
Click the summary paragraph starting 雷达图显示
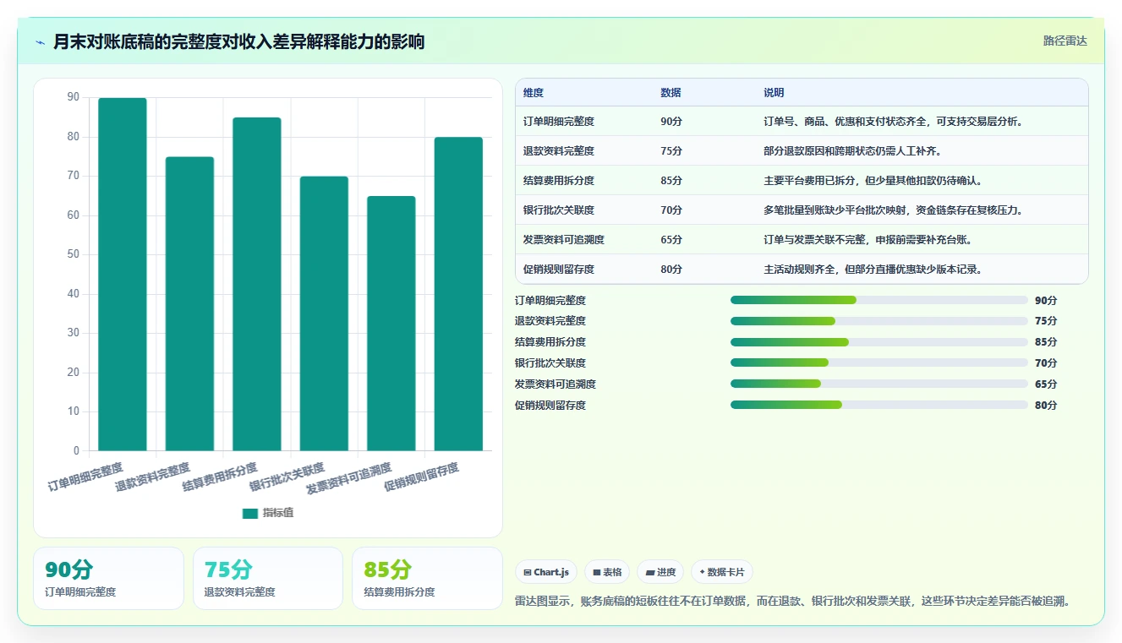pyautogui.click(x=795, y=602)
